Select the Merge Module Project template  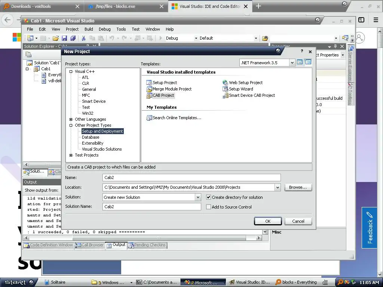point(169,89)
